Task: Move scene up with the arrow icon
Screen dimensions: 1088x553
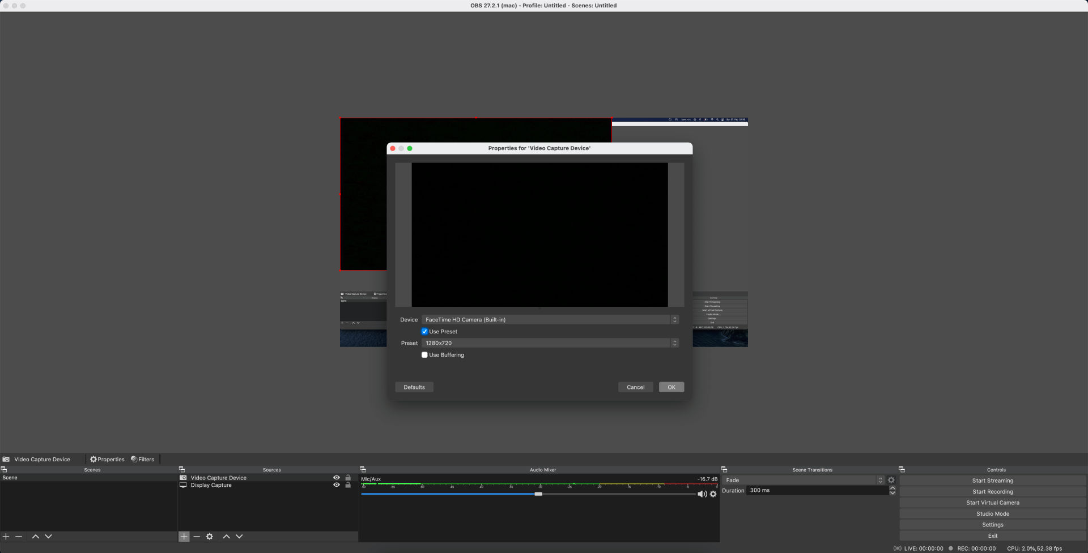Action: [x=36, y=536]
